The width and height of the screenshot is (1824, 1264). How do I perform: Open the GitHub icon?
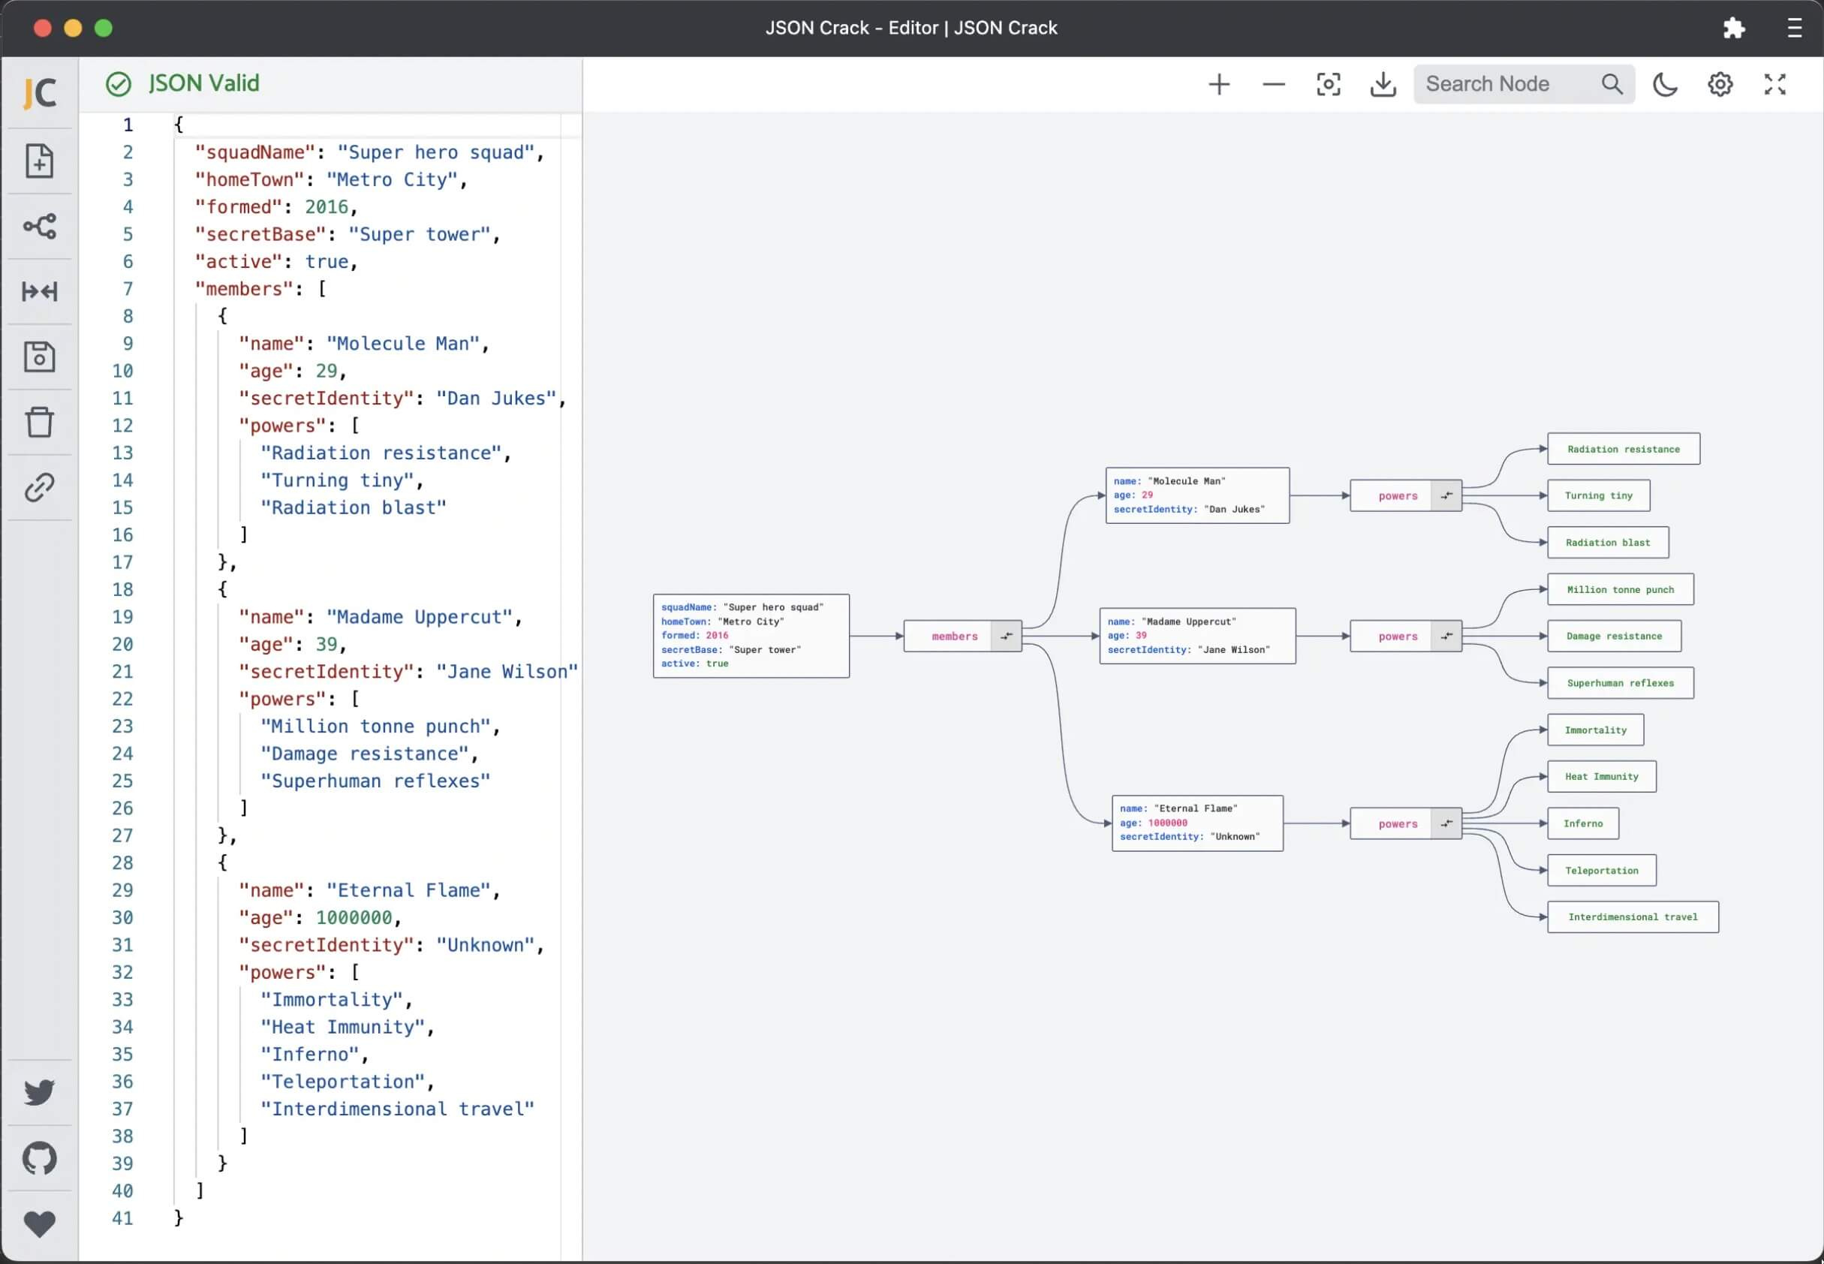pos(40,1159)
